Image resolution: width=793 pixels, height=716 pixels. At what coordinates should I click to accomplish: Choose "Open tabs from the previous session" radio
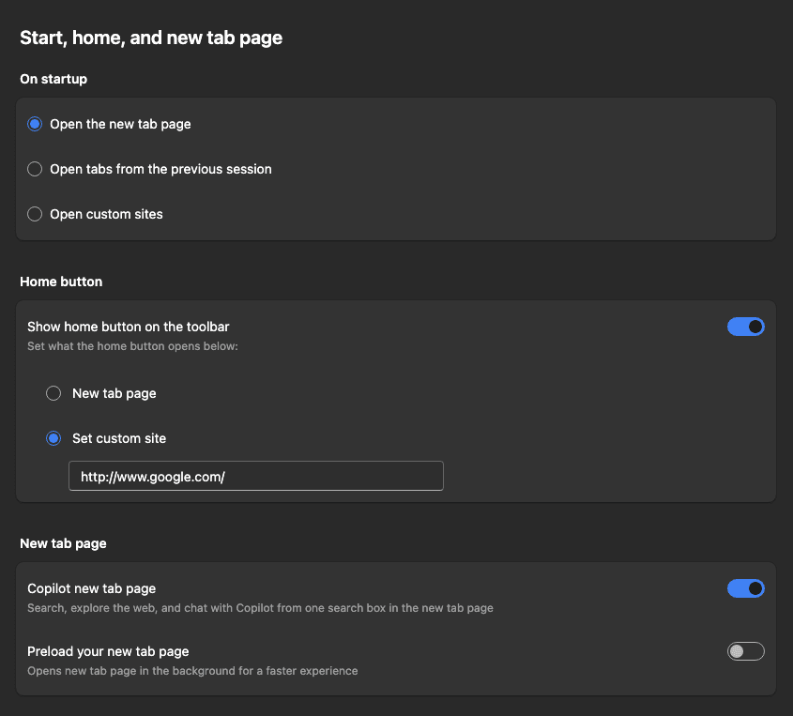point(35,169)
